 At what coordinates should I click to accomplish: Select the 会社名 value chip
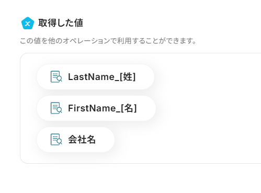coord(75,140)
